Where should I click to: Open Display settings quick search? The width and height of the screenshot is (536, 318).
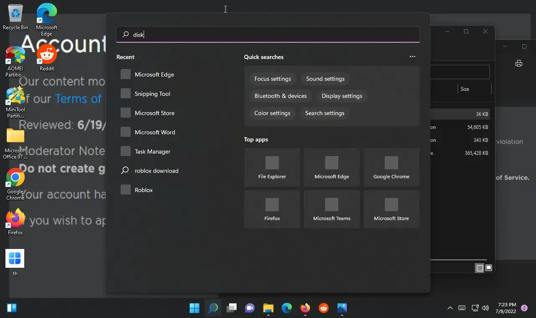point(342,96)
